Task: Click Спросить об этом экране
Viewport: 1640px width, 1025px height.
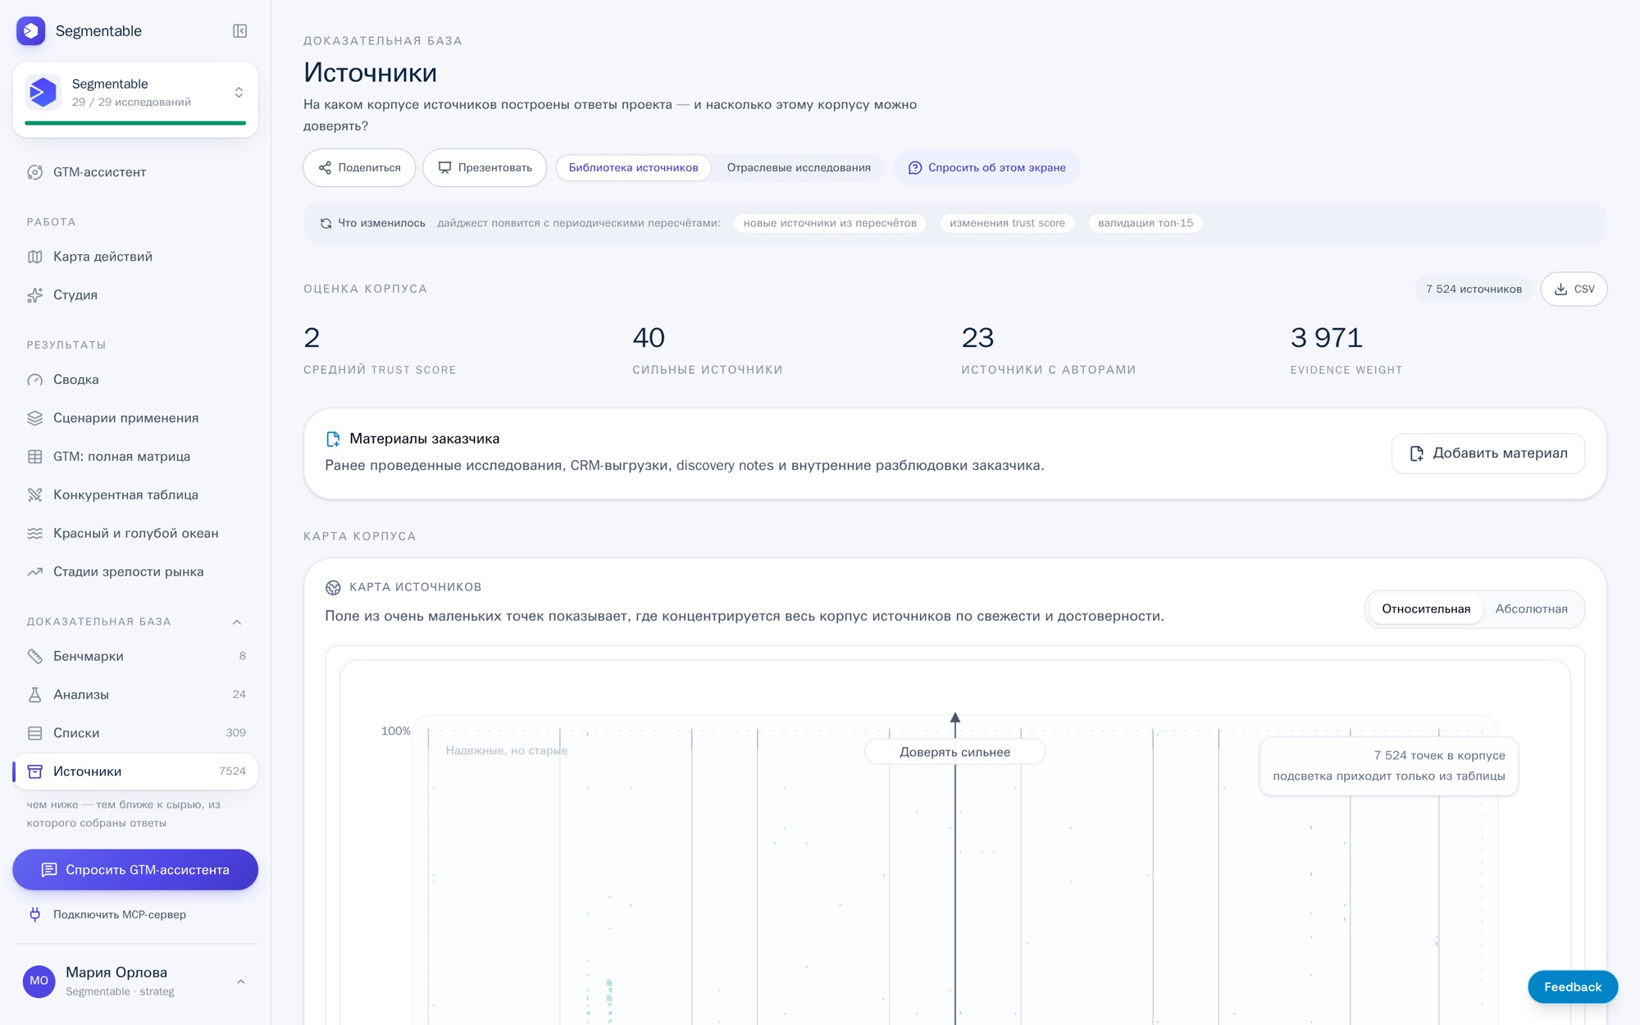Action: 986,168
